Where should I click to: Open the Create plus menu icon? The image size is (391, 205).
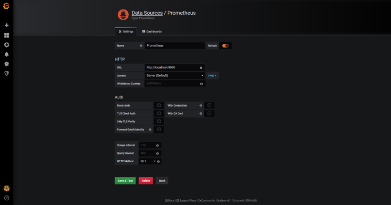tap(7, 25)
